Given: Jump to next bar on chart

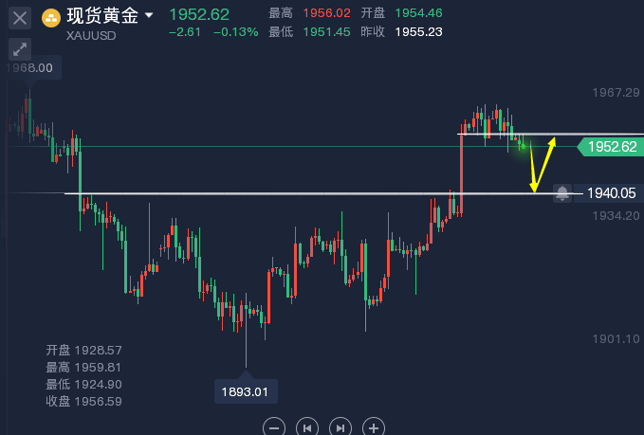Looking at the screenshot, I should (340, 426).
